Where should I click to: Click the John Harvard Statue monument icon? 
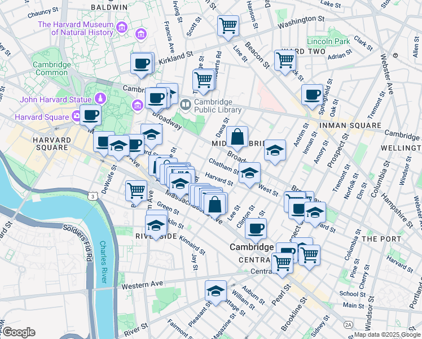click(x=100, y=98)
